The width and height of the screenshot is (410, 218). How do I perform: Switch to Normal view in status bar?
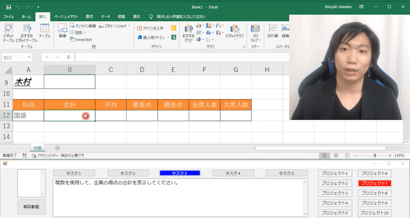[x=324, y=156]
